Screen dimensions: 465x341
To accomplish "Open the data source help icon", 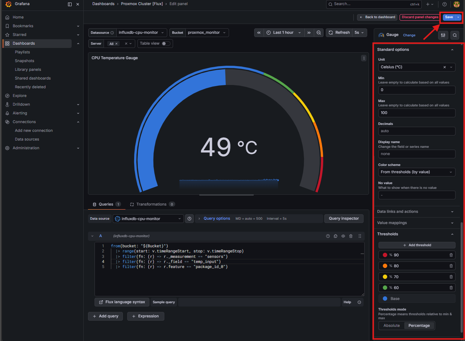I will [189, 219].
